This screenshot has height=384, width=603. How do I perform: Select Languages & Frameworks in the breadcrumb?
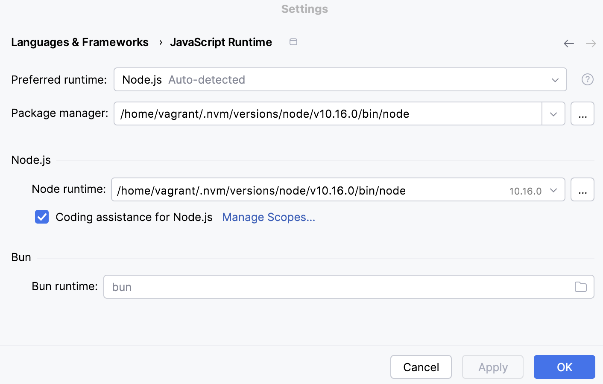(x=80, y=42)
